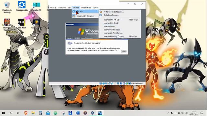The height and width of the screenshot is (116, 207).
Task: Open the Máquina menu
Action: (x=62, y=8)
